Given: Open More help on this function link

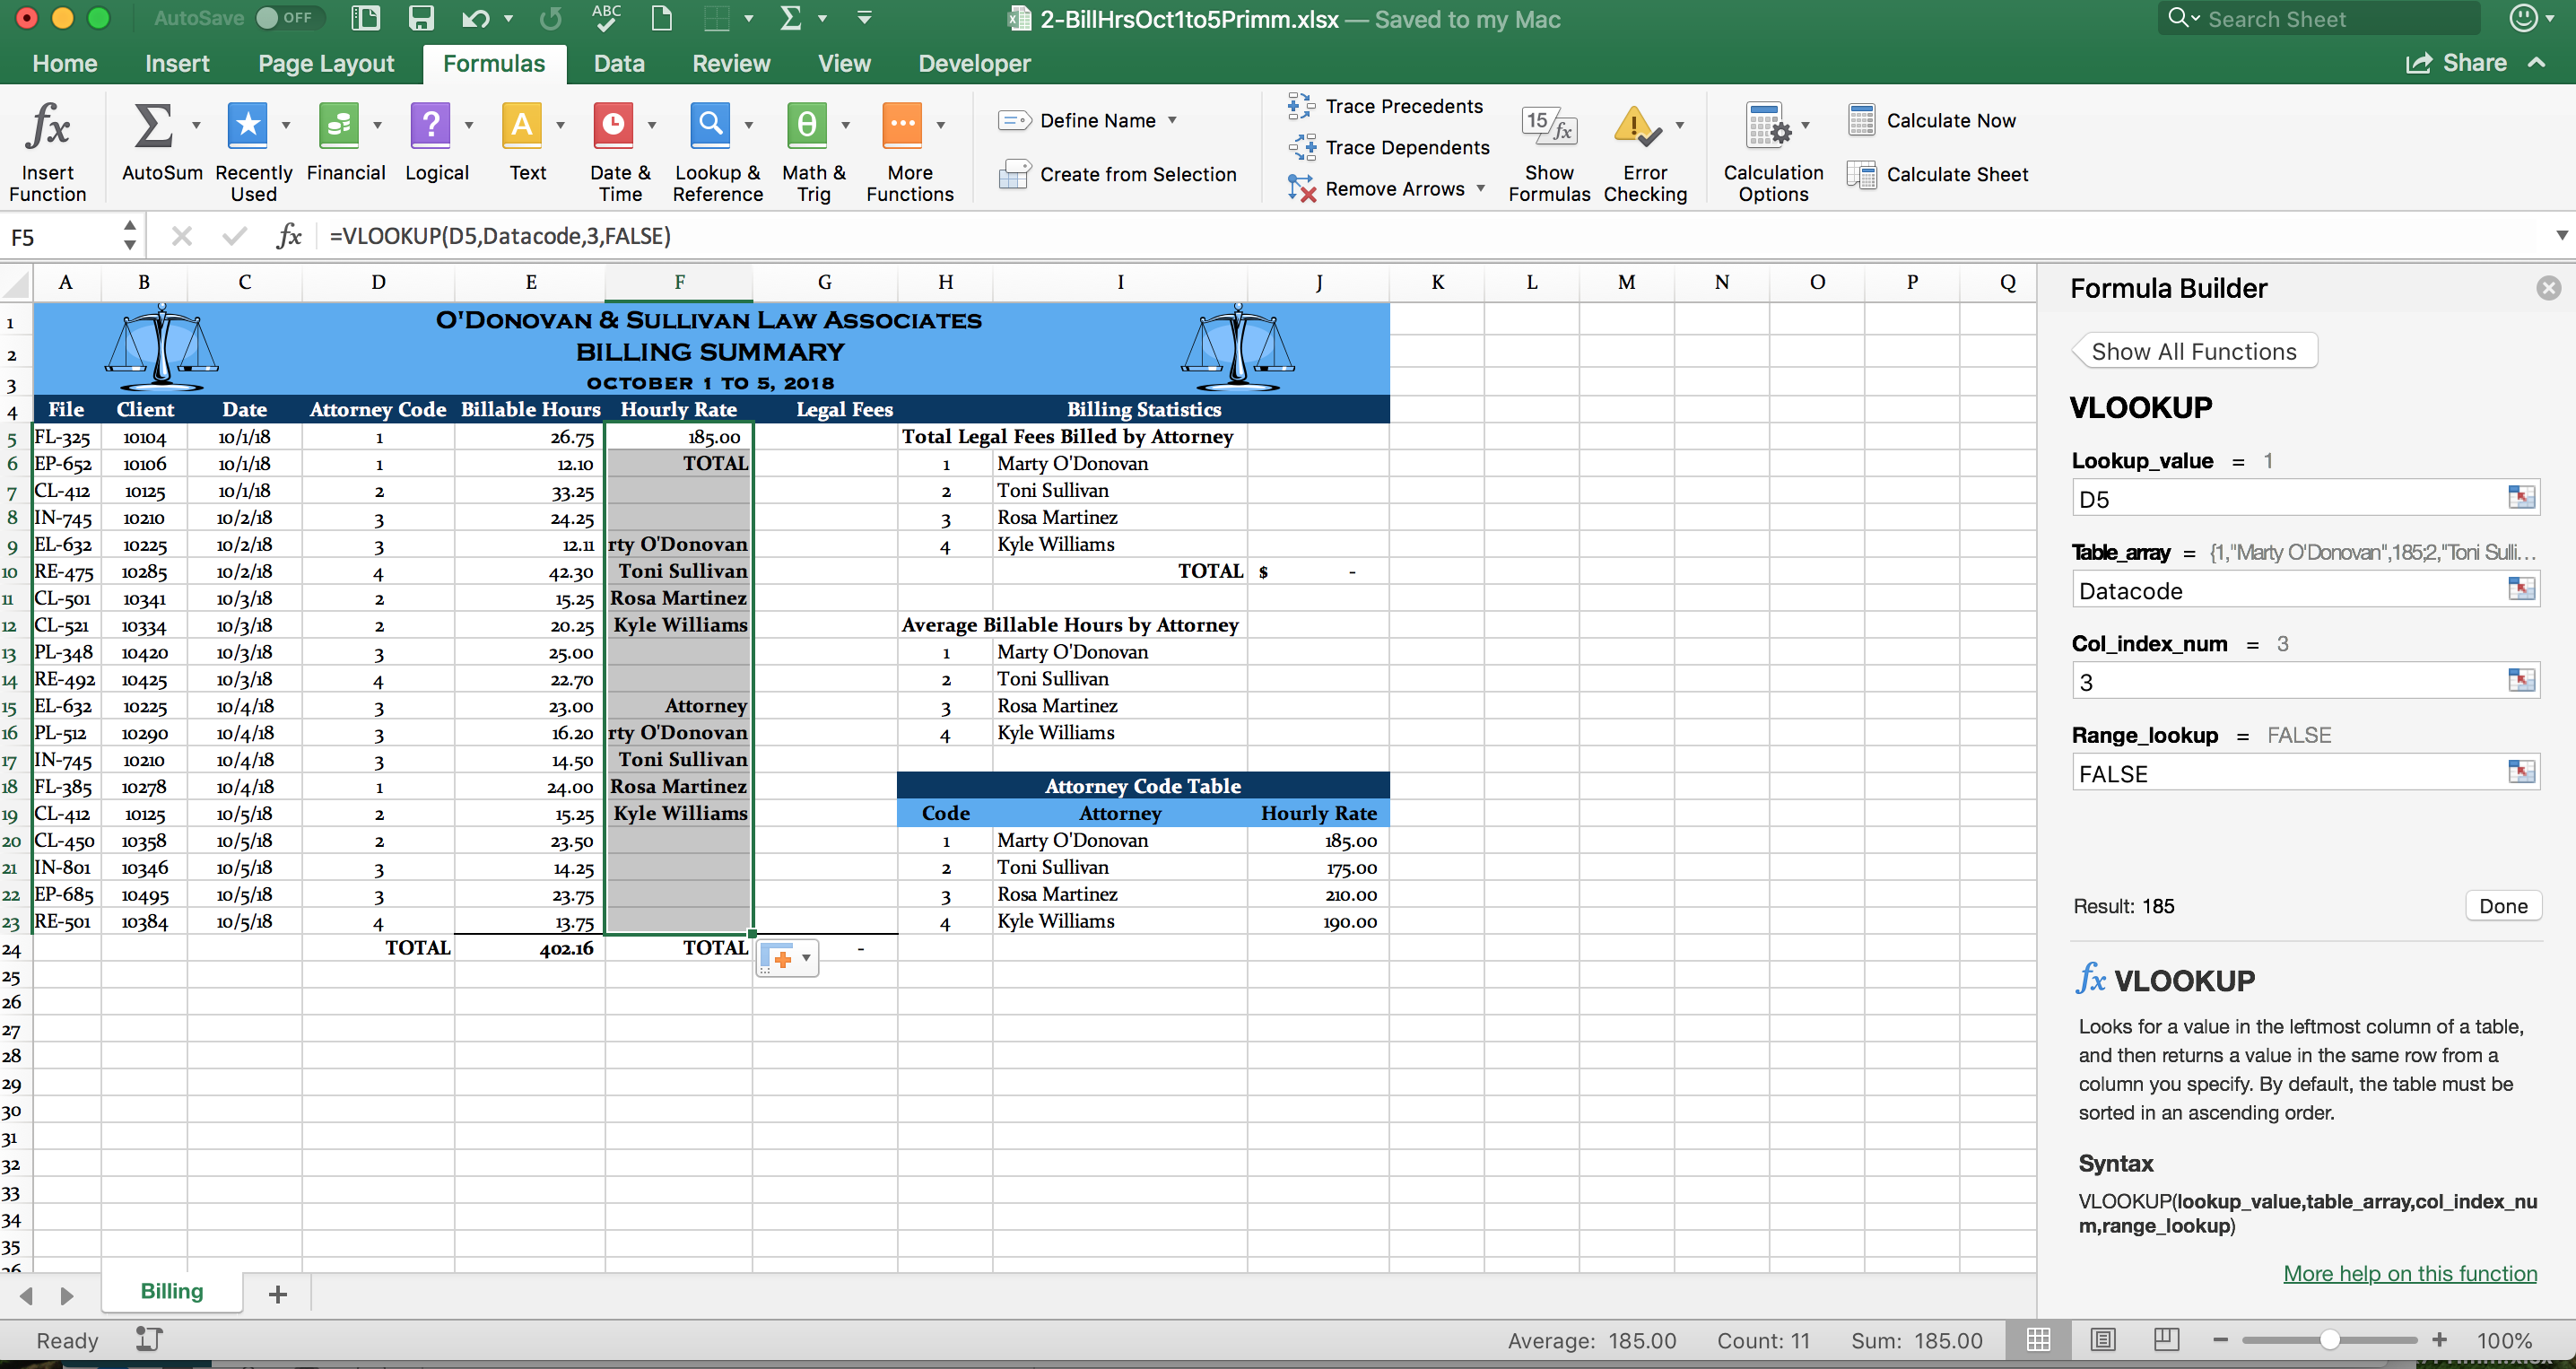Looking at the screenshot, I should click(2409, 1273).
